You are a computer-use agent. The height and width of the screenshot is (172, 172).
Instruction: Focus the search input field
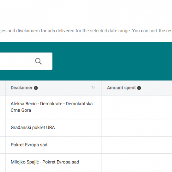26,61
